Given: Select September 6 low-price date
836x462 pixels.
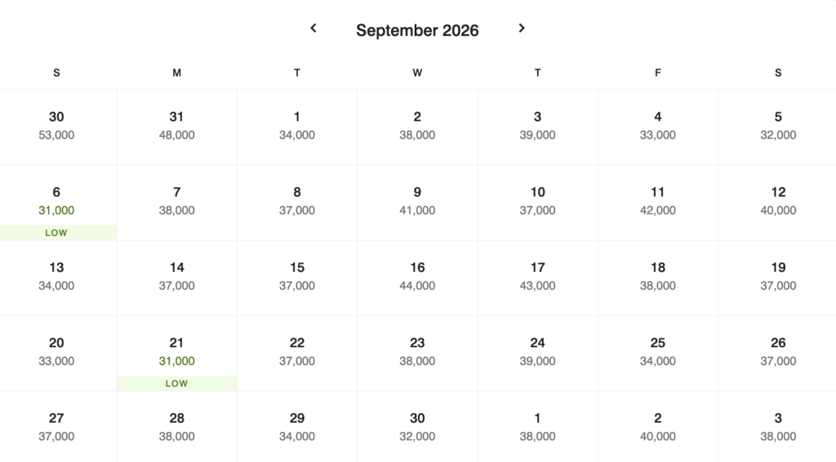Looking at the screenshot, I should click(x=56, y=201).
